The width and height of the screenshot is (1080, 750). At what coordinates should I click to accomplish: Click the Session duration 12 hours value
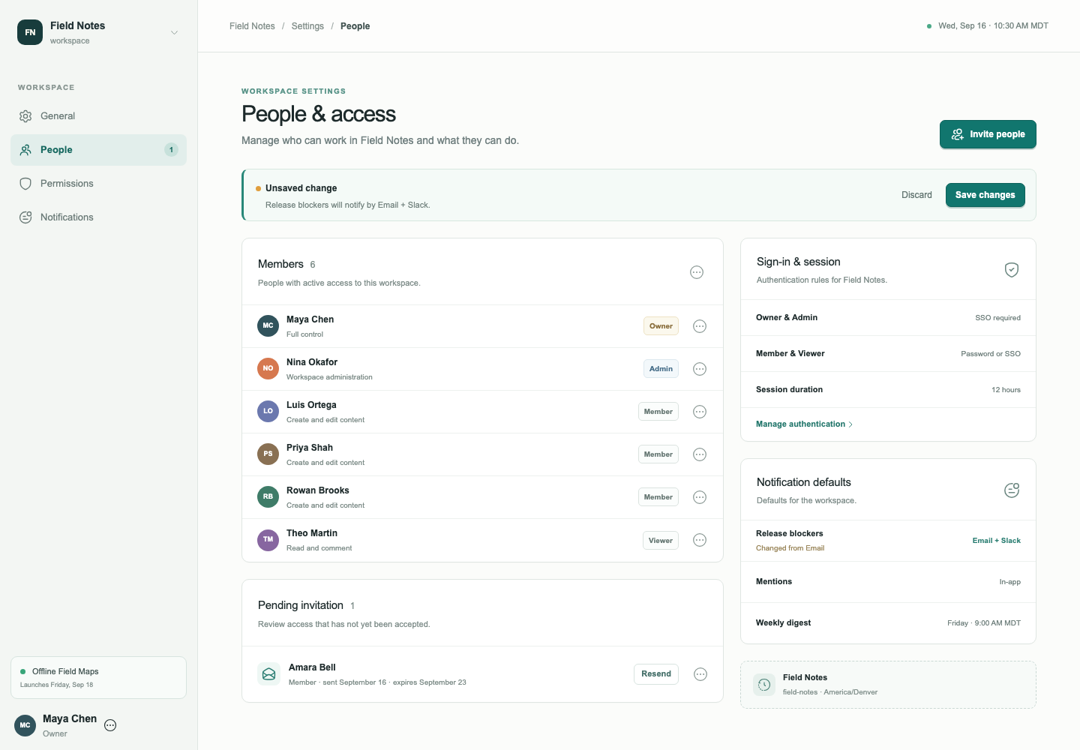(1006, 390)
